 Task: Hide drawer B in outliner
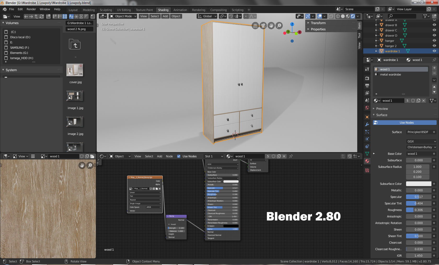434,25
